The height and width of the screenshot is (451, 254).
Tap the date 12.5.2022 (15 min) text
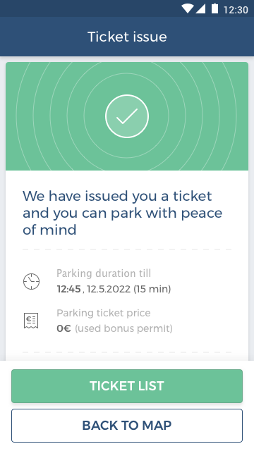tap(128, 289)
